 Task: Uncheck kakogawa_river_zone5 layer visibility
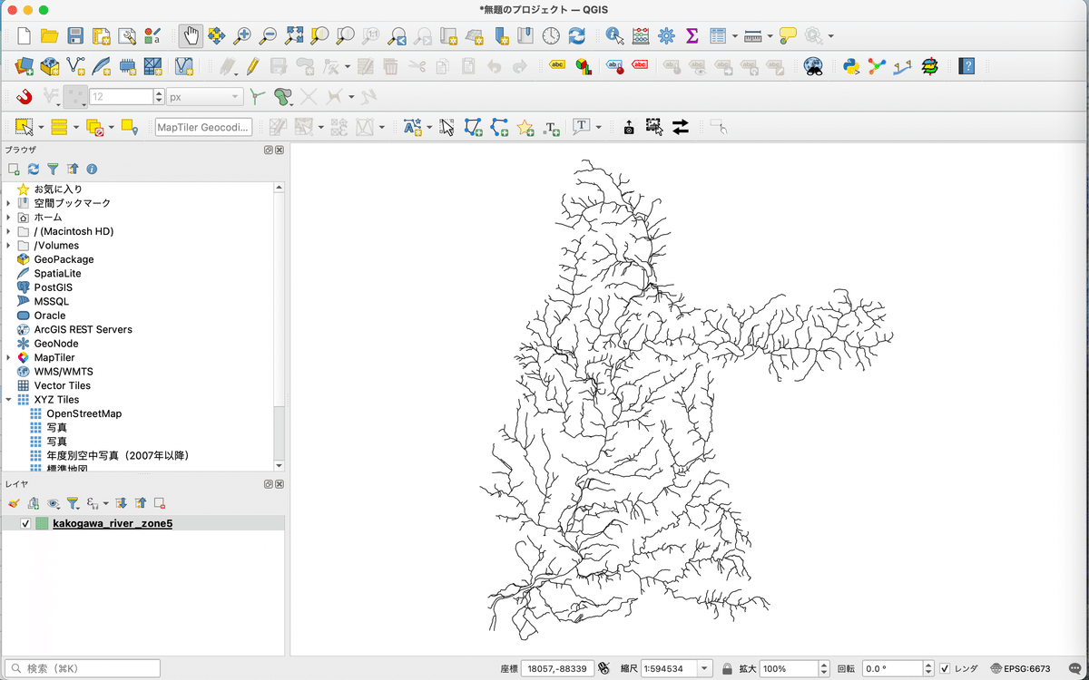tap(25, 524)
